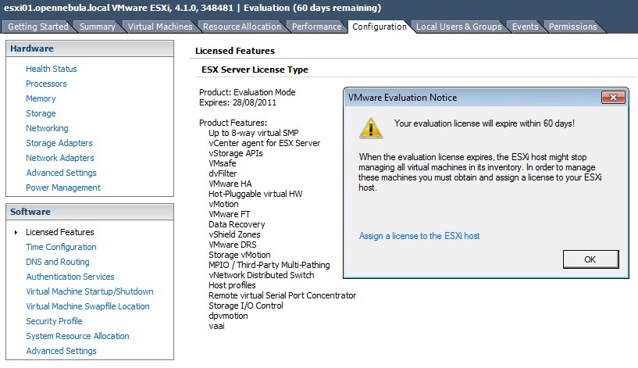The height and width of the screenshot is (368, 638).
Task: Open the Permissions tab
Action: 572,27
